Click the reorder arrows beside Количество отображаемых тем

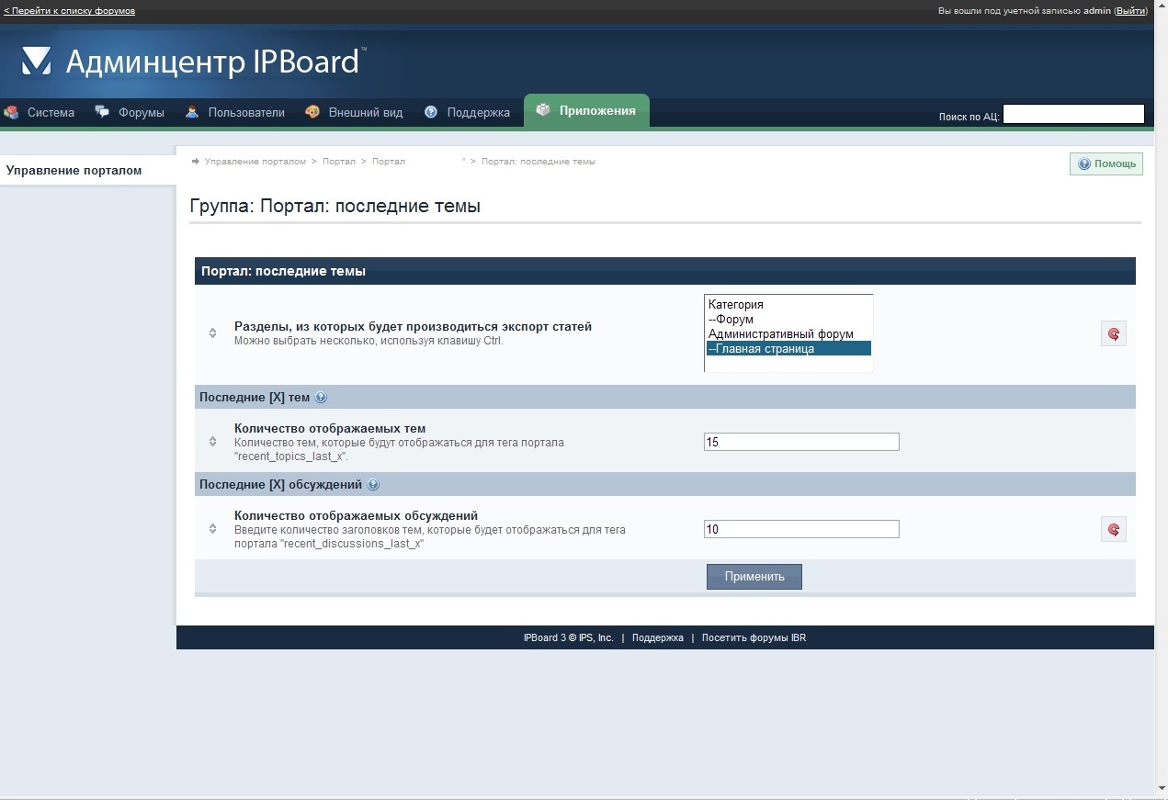(x=212, y=442)
